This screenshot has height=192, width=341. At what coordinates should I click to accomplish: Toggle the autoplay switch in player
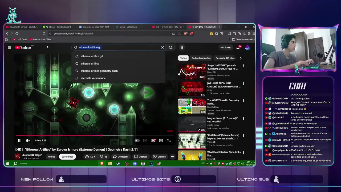[x=137, y=141]
